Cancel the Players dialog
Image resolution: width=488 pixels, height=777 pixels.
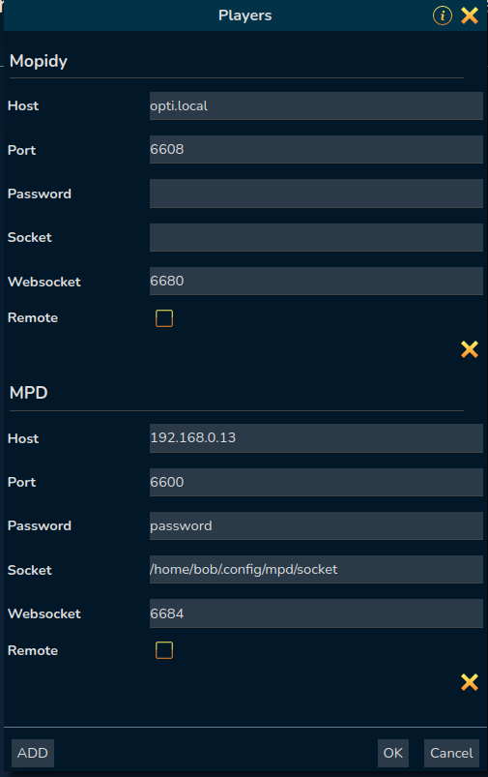[x=451, y=753]
